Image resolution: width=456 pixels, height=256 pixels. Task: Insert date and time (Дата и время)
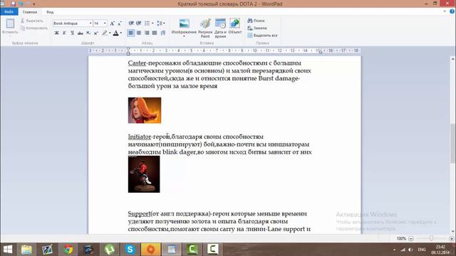coord(220,28)
